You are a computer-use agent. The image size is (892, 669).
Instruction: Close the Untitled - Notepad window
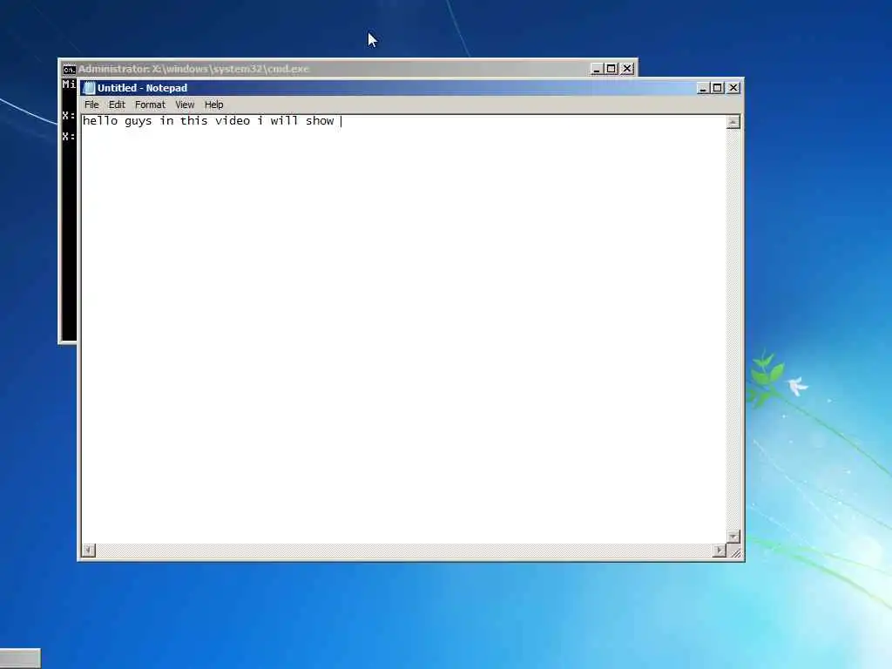[733, 88]
